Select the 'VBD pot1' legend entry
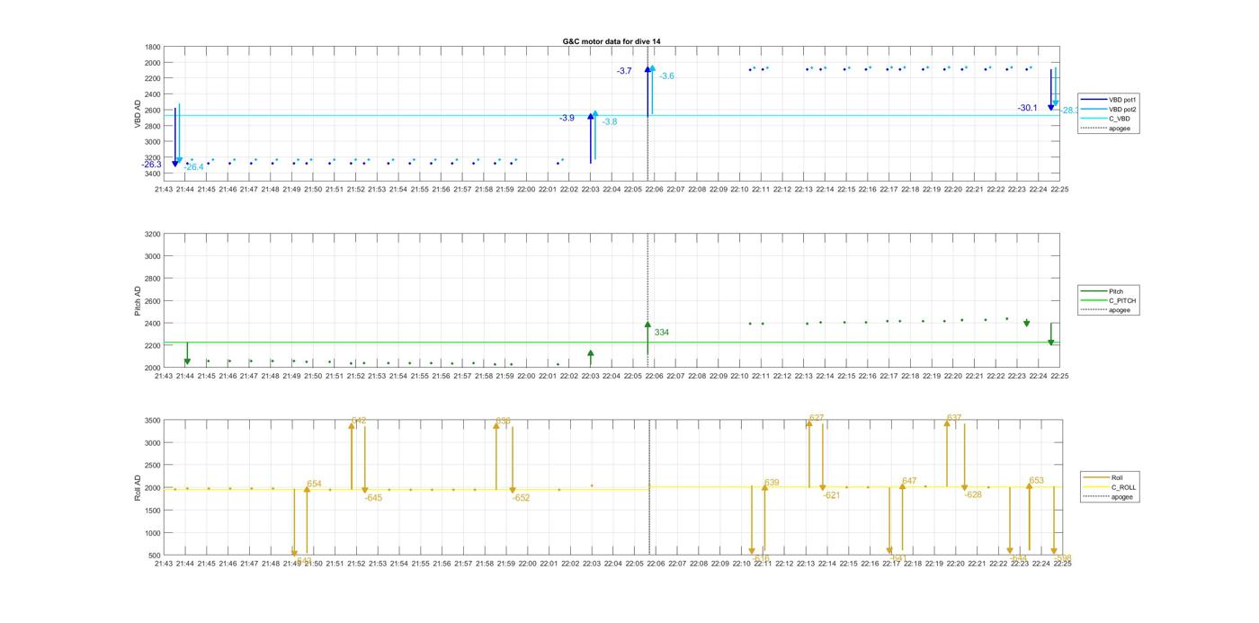Image resolution: width=1259 pixels, height=623 pixels. click(1124, 100)
